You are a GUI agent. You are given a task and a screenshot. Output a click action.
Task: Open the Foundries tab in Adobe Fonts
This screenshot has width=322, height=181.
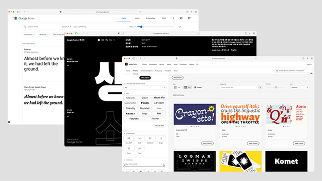click(x=168, y=71)
